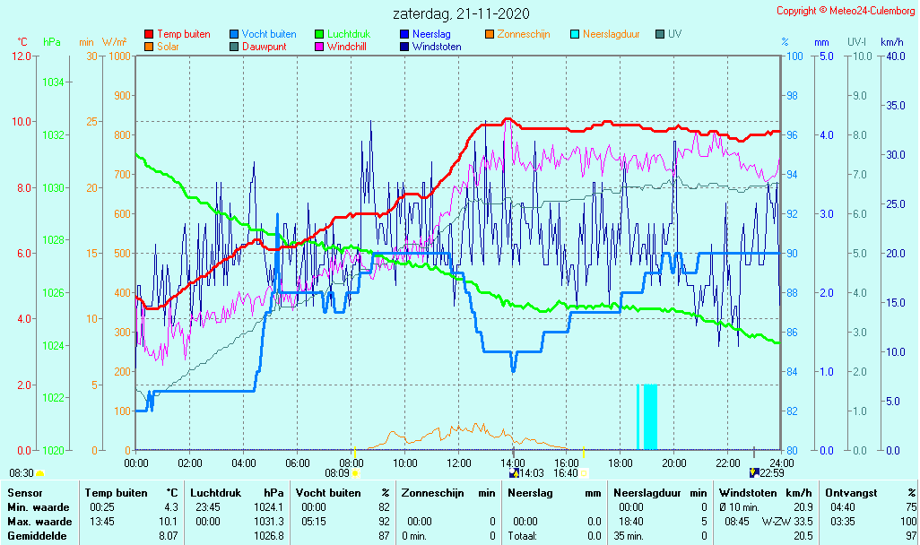Screen dimensions: 920x545
Task: Click the Copyright Meteo24-Culemborg text
Action: [846, 11]
